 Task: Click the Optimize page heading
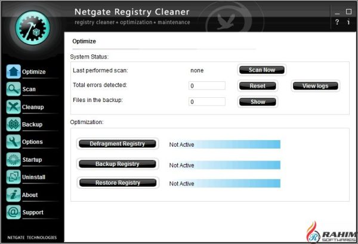tap(84, 41)
